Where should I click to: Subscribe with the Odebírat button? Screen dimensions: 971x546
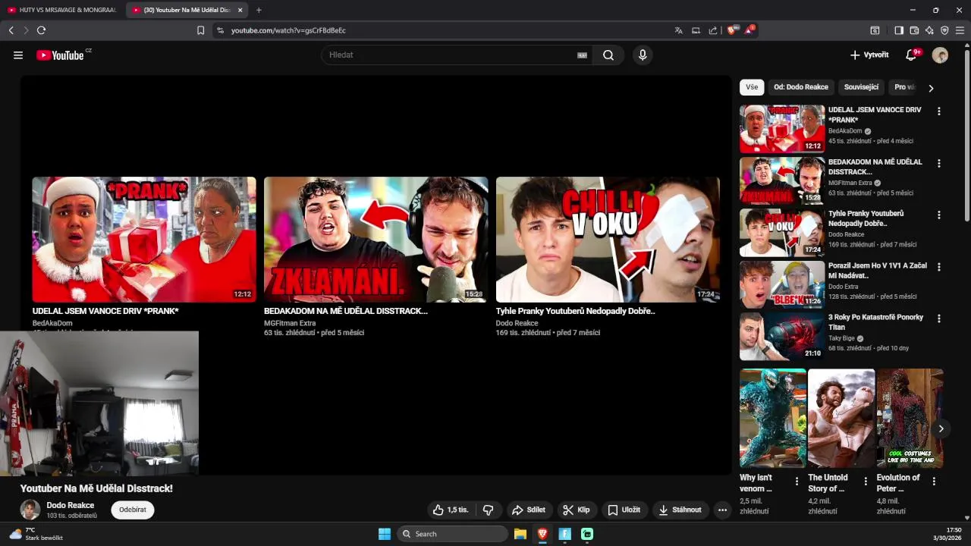pyautogui.click(x=133, y=510)
